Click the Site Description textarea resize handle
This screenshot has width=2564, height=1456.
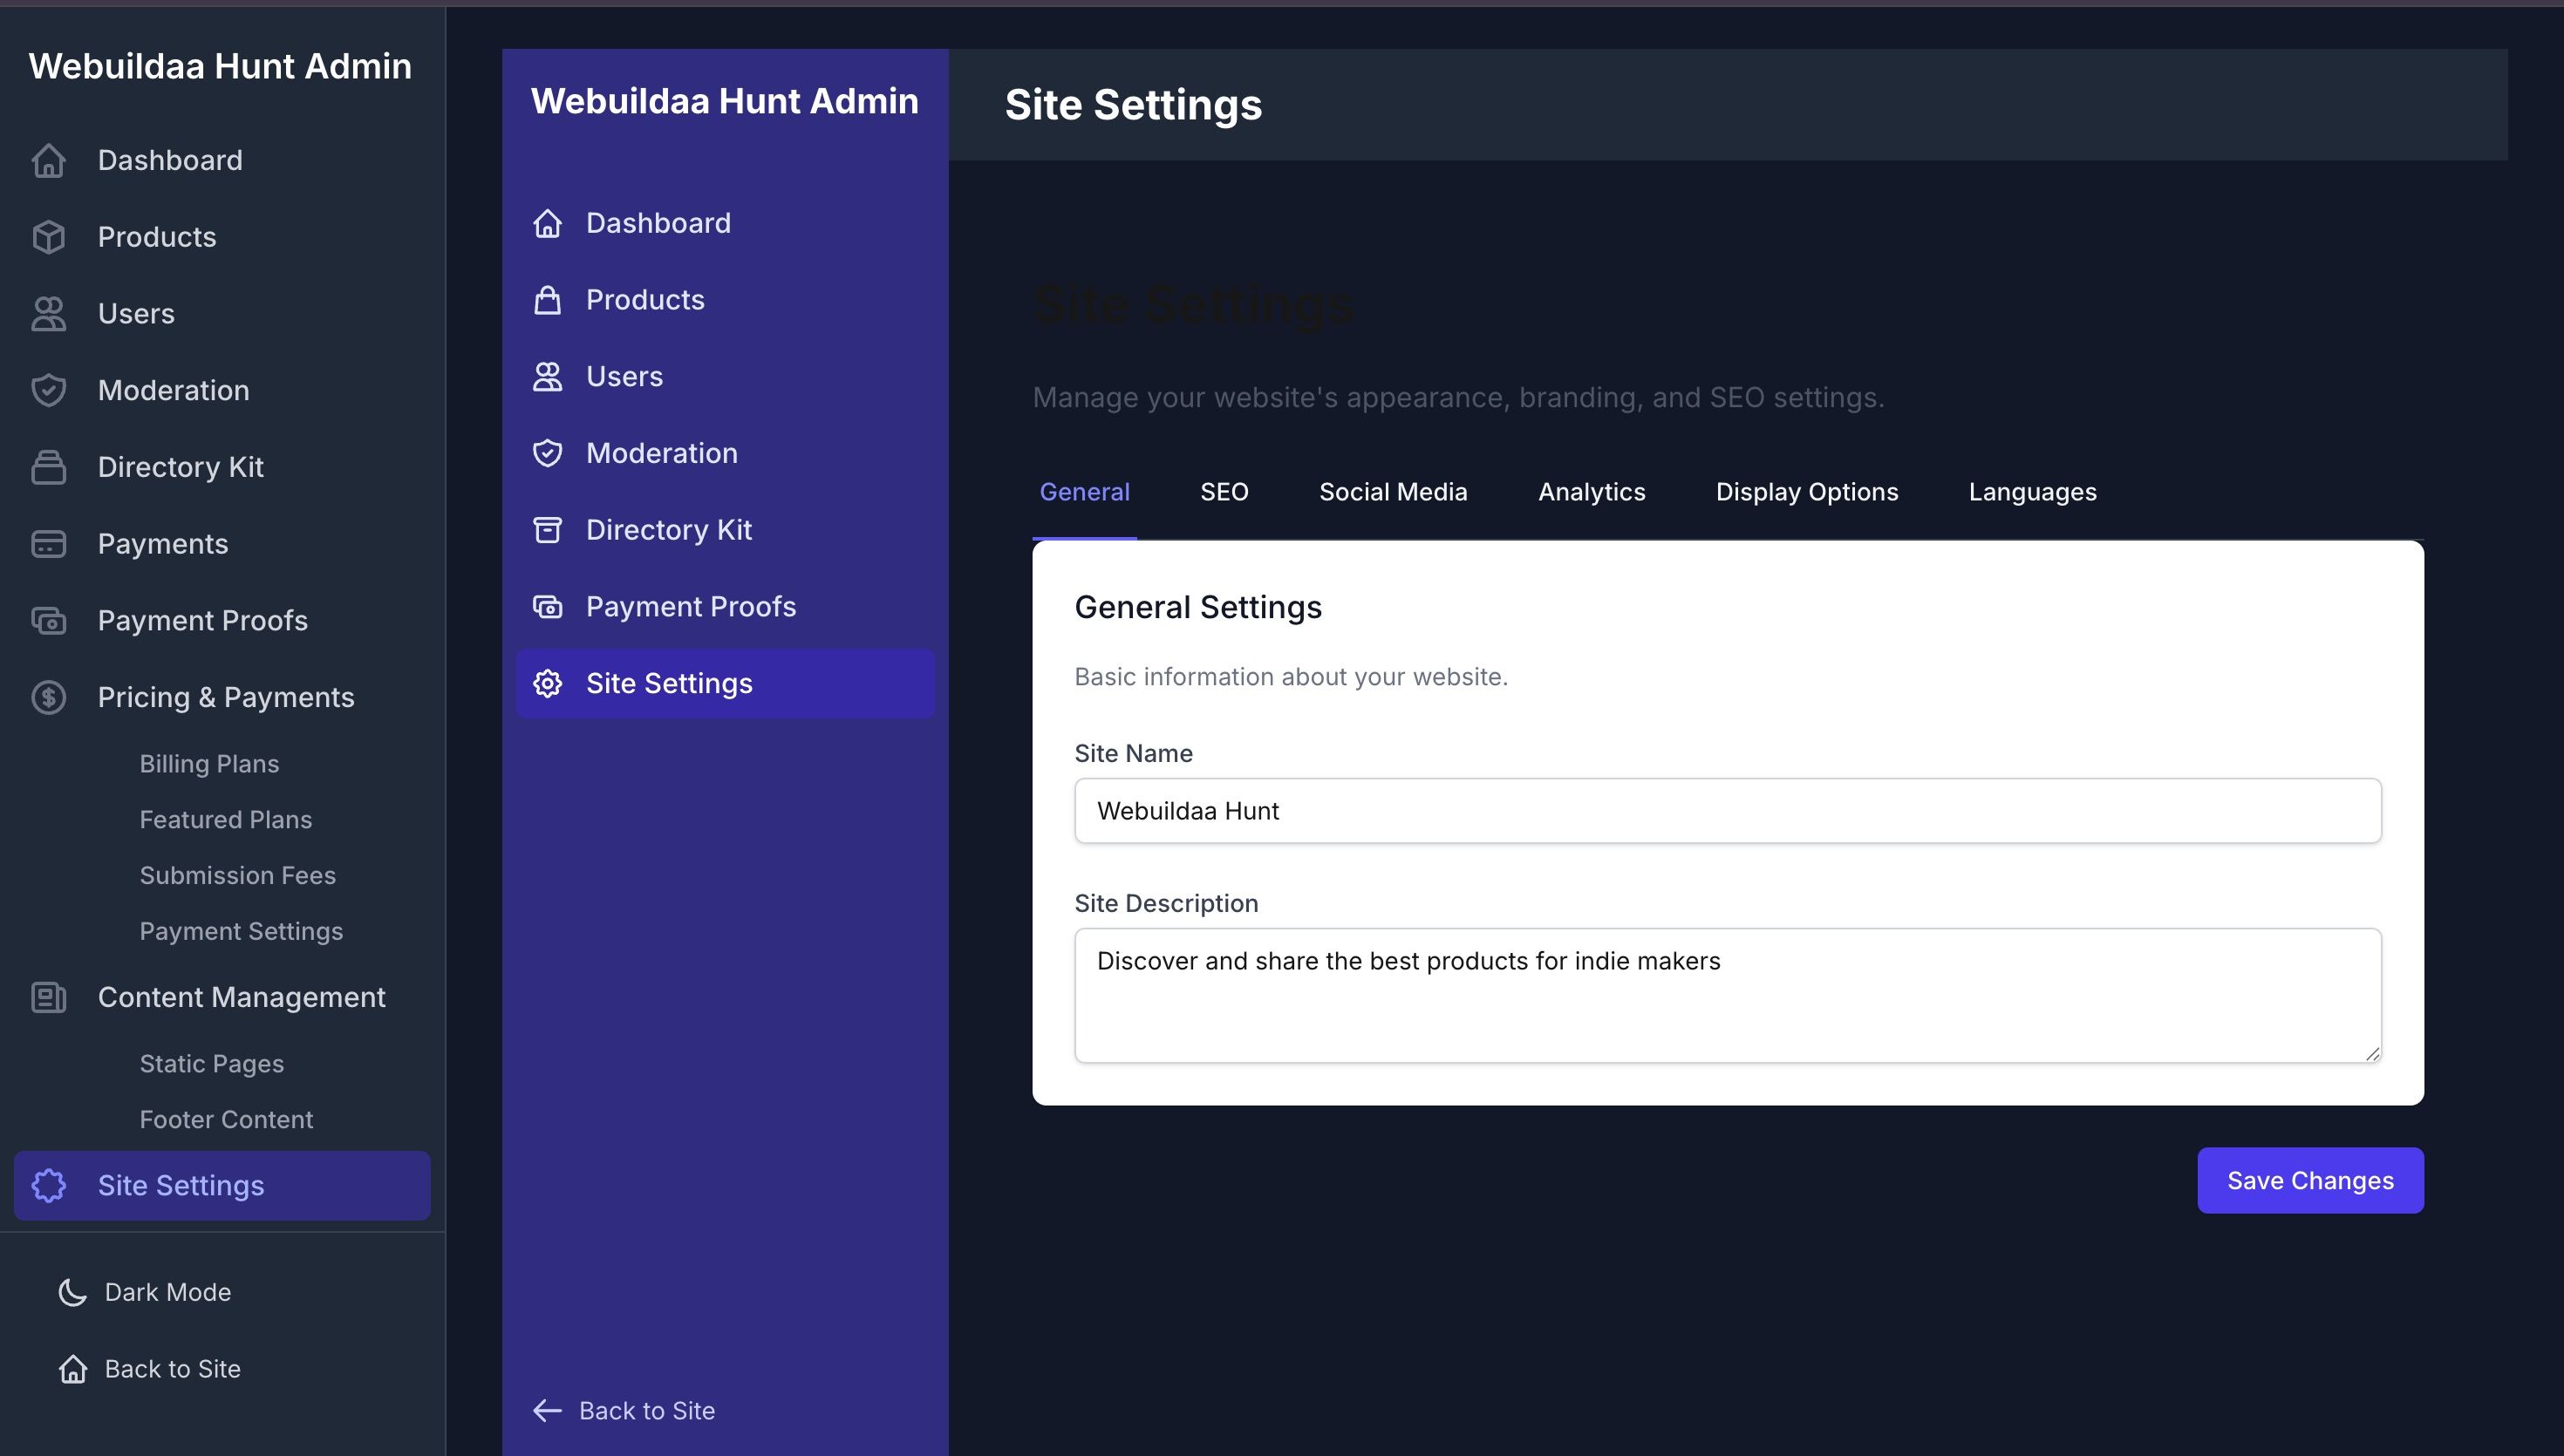point(2372,1053)
